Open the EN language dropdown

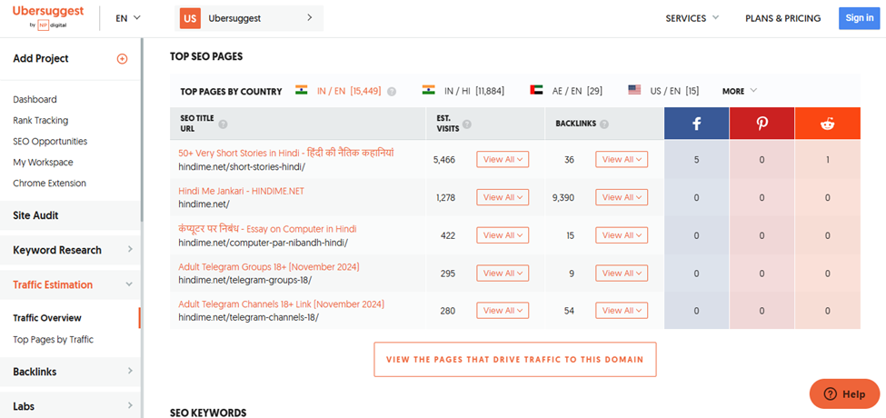coord(128,18)
